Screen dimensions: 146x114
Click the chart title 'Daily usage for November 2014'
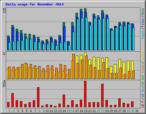35,4
